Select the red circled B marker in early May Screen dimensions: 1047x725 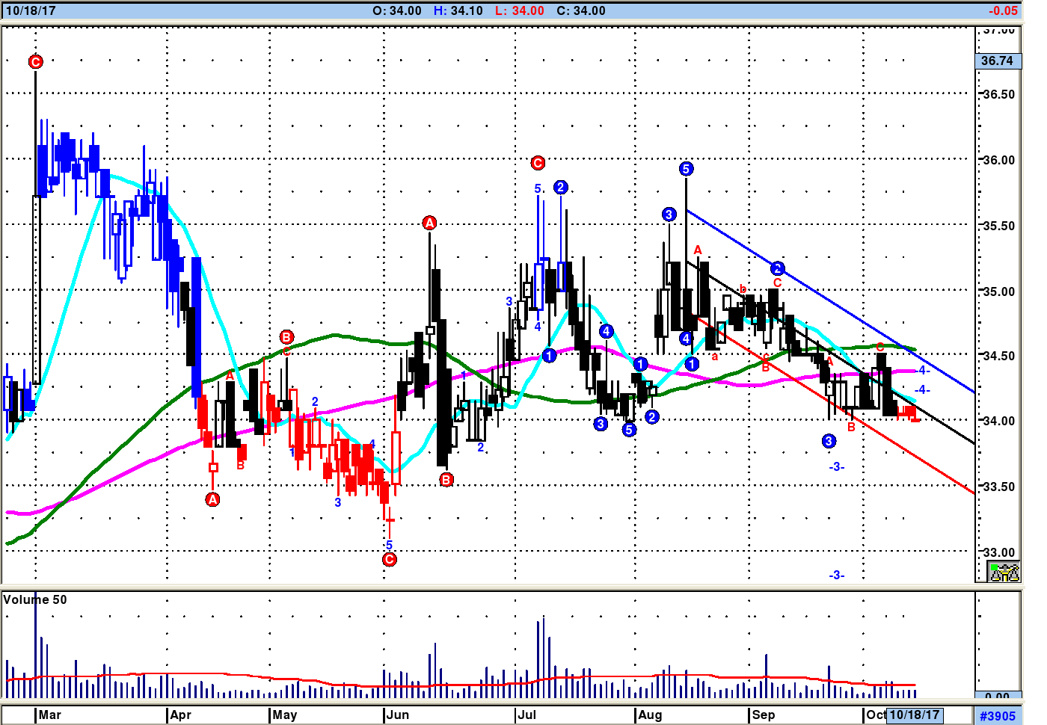tap(286, 337)
